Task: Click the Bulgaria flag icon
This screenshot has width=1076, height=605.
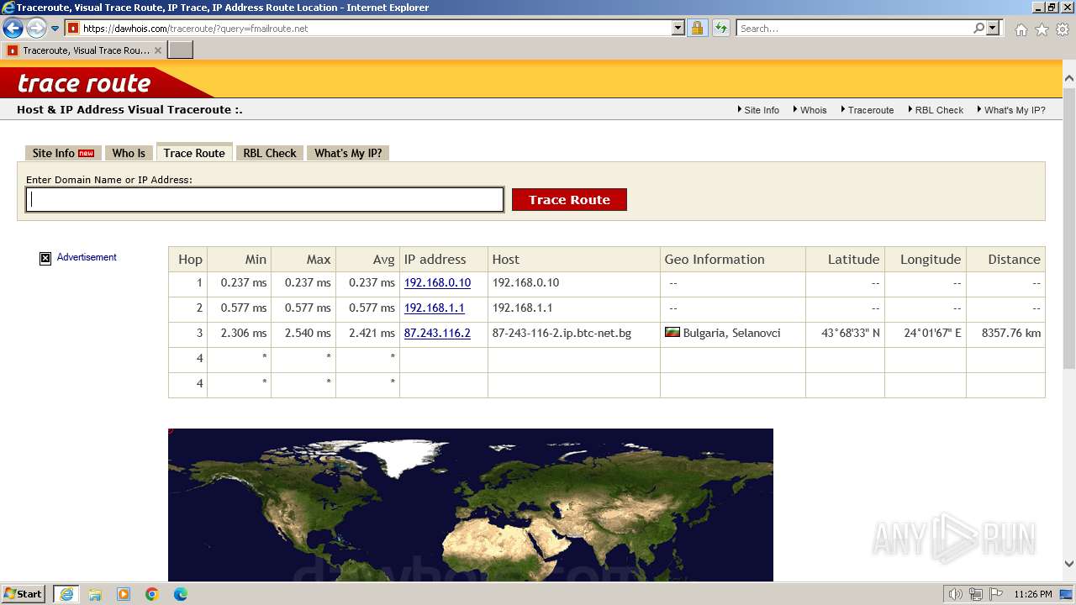Action: tap(672, 333)
